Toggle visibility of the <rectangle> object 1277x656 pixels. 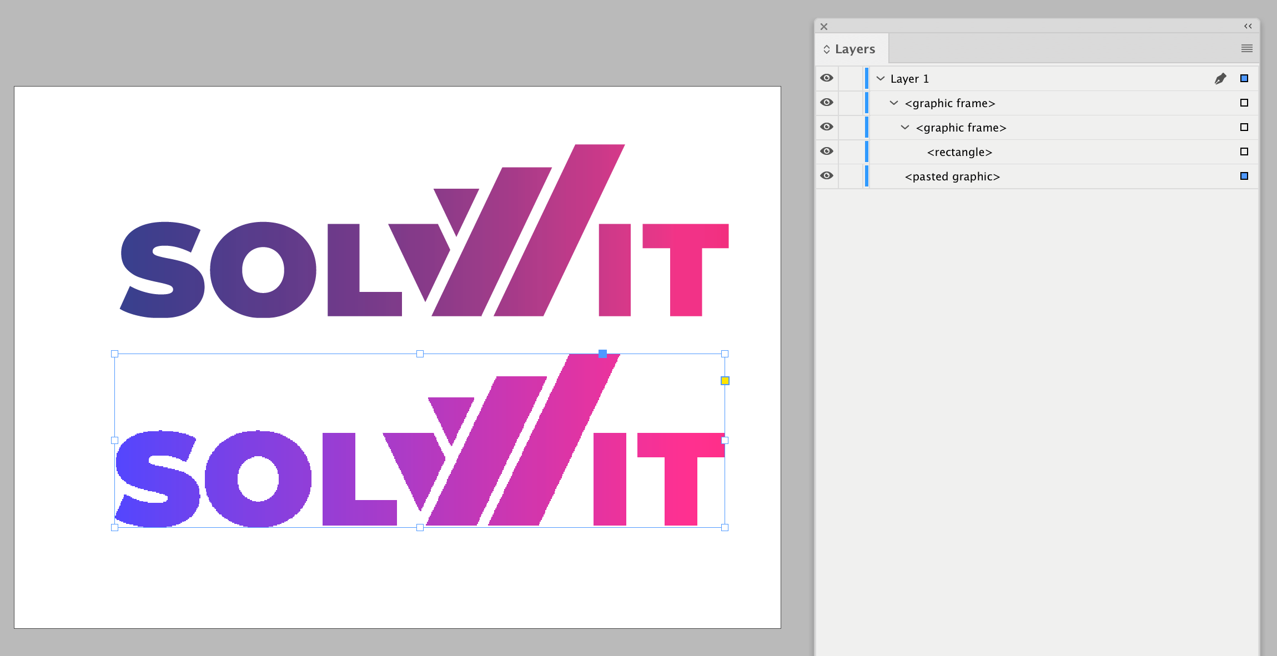tap(826, 151)
